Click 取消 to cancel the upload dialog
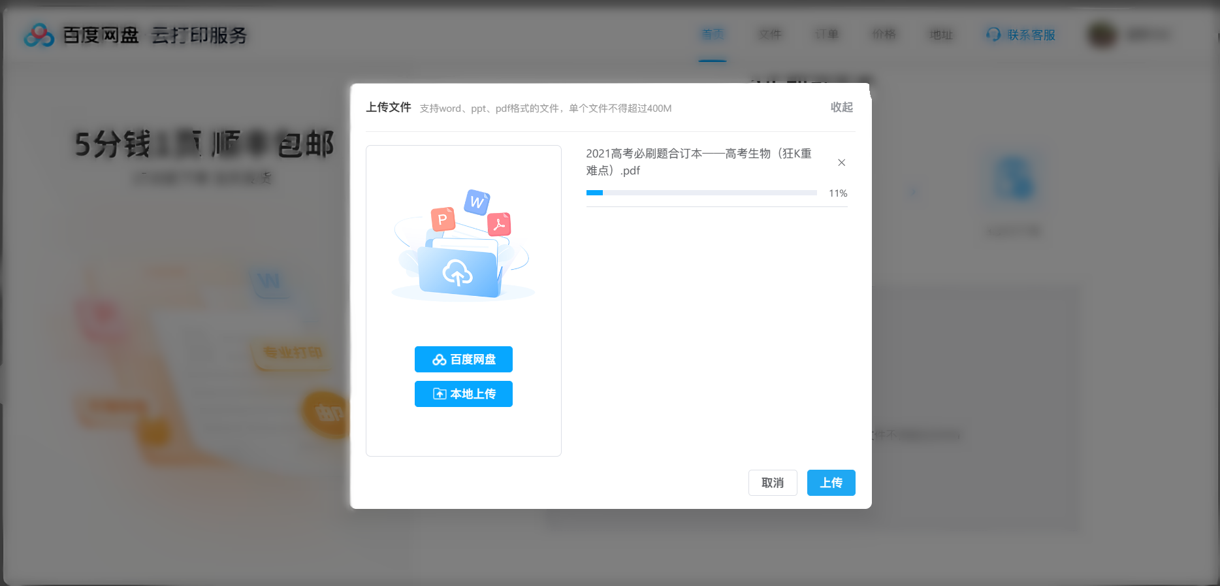Viewport: 1220px width, 586px height. [x=773, y=483]
